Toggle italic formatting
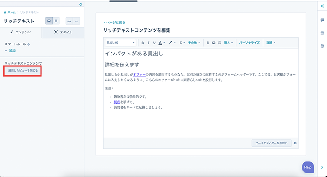Image resolution: width=327 pixels, height=177 pixels. tap(148, 43)
